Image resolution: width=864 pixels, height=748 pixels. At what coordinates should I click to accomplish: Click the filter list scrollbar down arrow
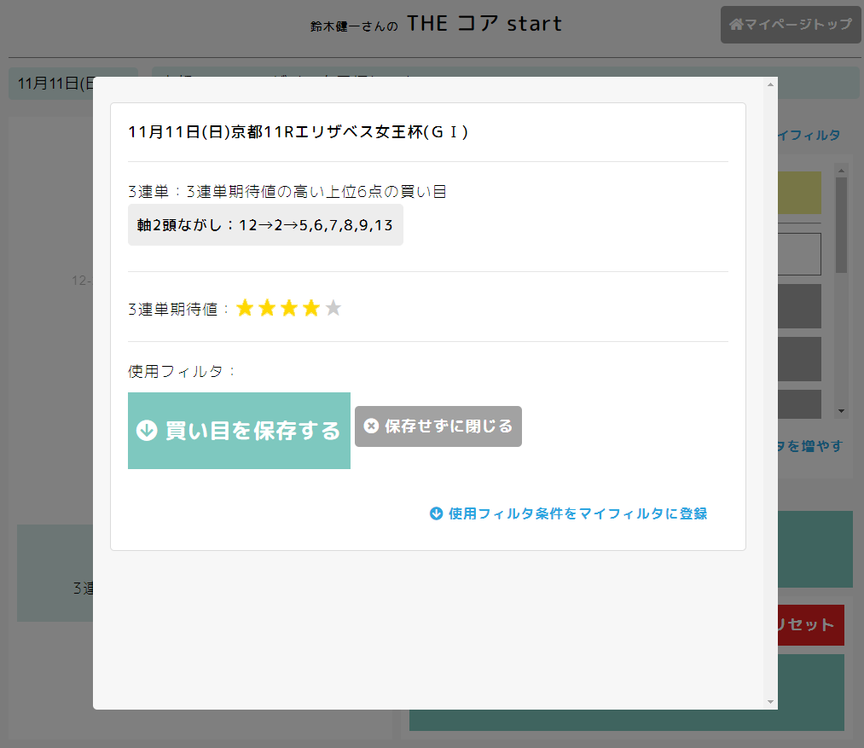tap(842, 411)
